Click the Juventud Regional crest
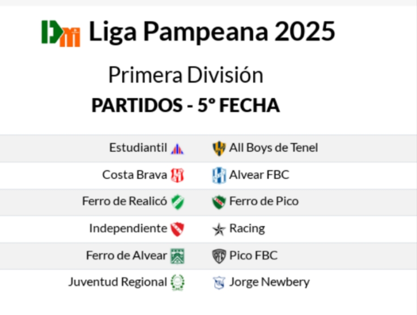Screen dimensions: 417x315 click(x=177, y=283)
